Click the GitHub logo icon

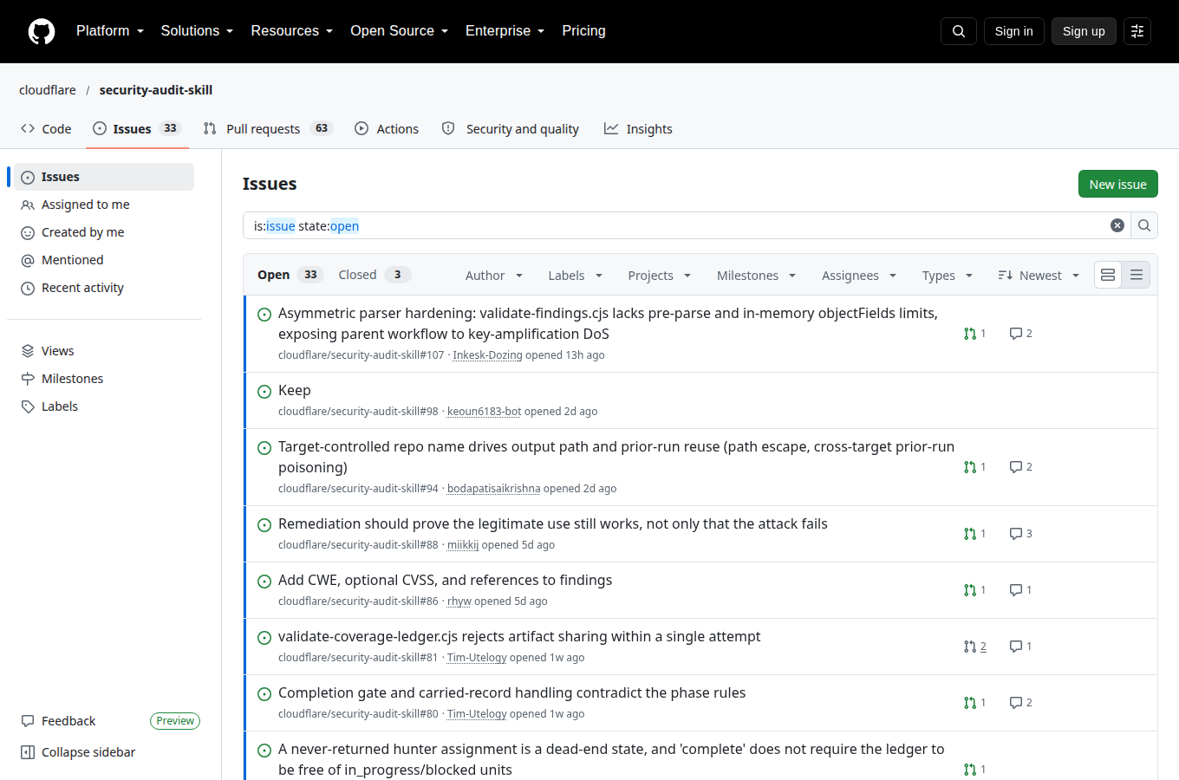coord(42,31)
